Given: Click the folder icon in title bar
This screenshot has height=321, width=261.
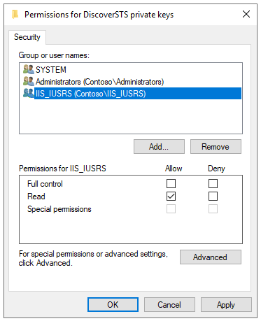Looking at the screenshot, I should pos(15,14).
